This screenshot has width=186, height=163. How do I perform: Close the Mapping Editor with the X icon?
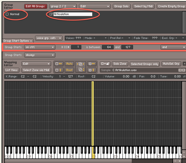pyautogui.click(x=184, y=64)
